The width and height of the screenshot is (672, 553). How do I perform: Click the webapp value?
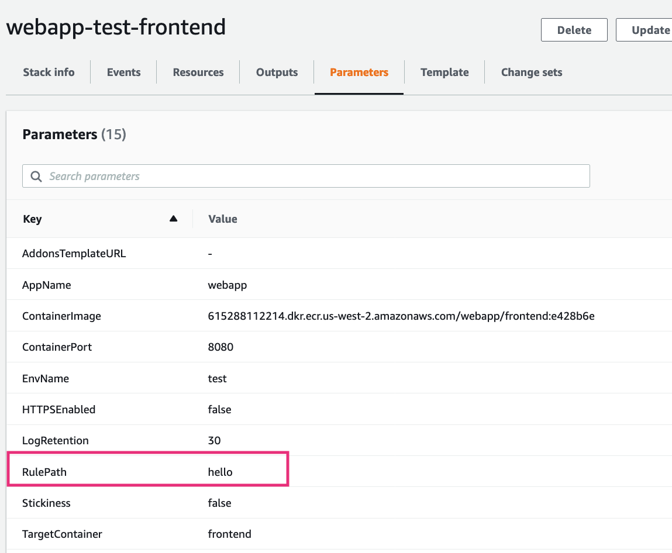click(227, 285)
